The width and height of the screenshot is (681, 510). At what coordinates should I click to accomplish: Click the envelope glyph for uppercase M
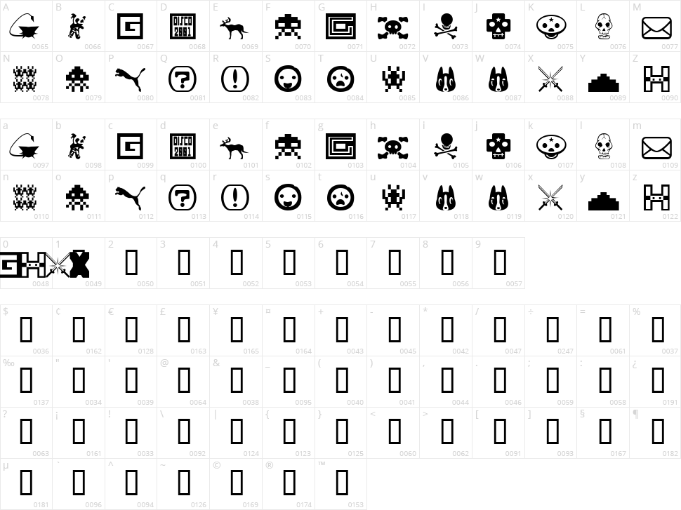coord(656,27)
